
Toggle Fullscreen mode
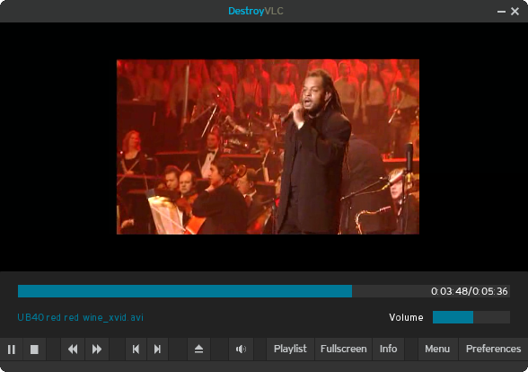click(x=343, y=349)
